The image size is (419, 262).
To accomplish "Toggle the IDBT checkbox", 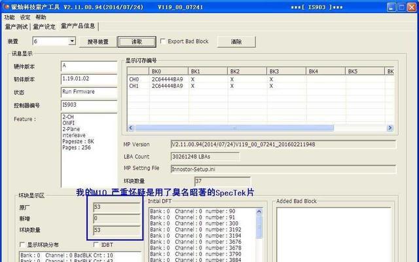I will pos(96,244).
